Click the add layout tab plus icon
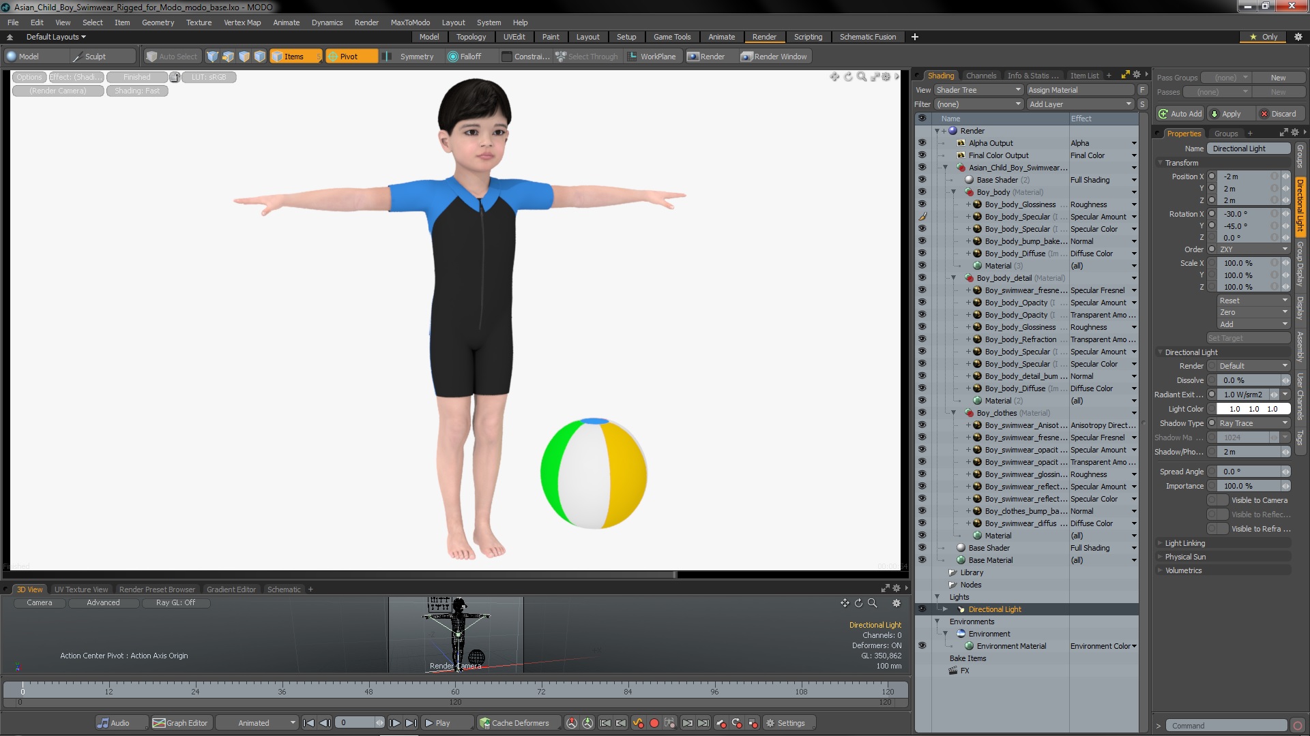The image size is (1310, 736). 915,37
